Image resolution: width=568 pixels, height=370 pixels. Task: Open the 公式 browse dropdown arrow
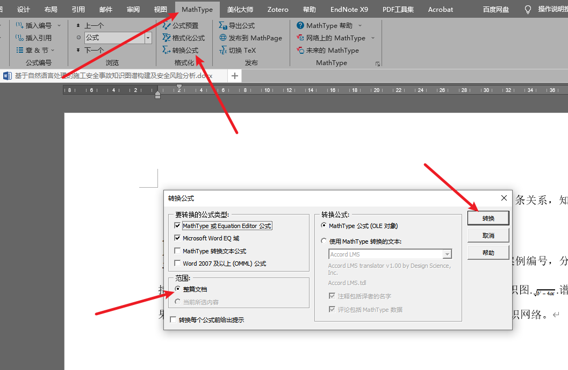(x=148, y=38)
